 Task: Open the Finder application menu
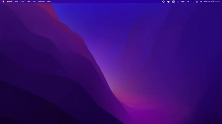click(x=10, y=1)
